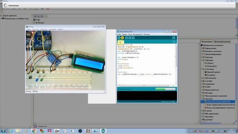The width and height of the screenshot is (238, 134).
Task: Expand the Часы реального времени group
Action: [x=202, y=96]
